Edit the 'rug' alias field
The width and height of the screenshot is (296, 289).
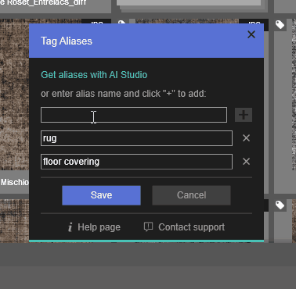(x=136, y=138)
